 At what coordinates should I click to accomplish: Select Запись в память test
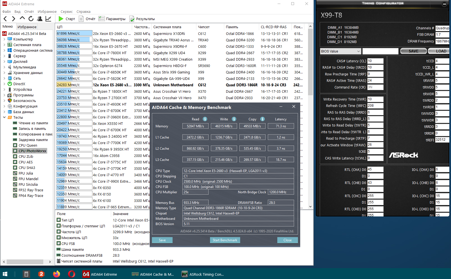click(x=32, y=128)
